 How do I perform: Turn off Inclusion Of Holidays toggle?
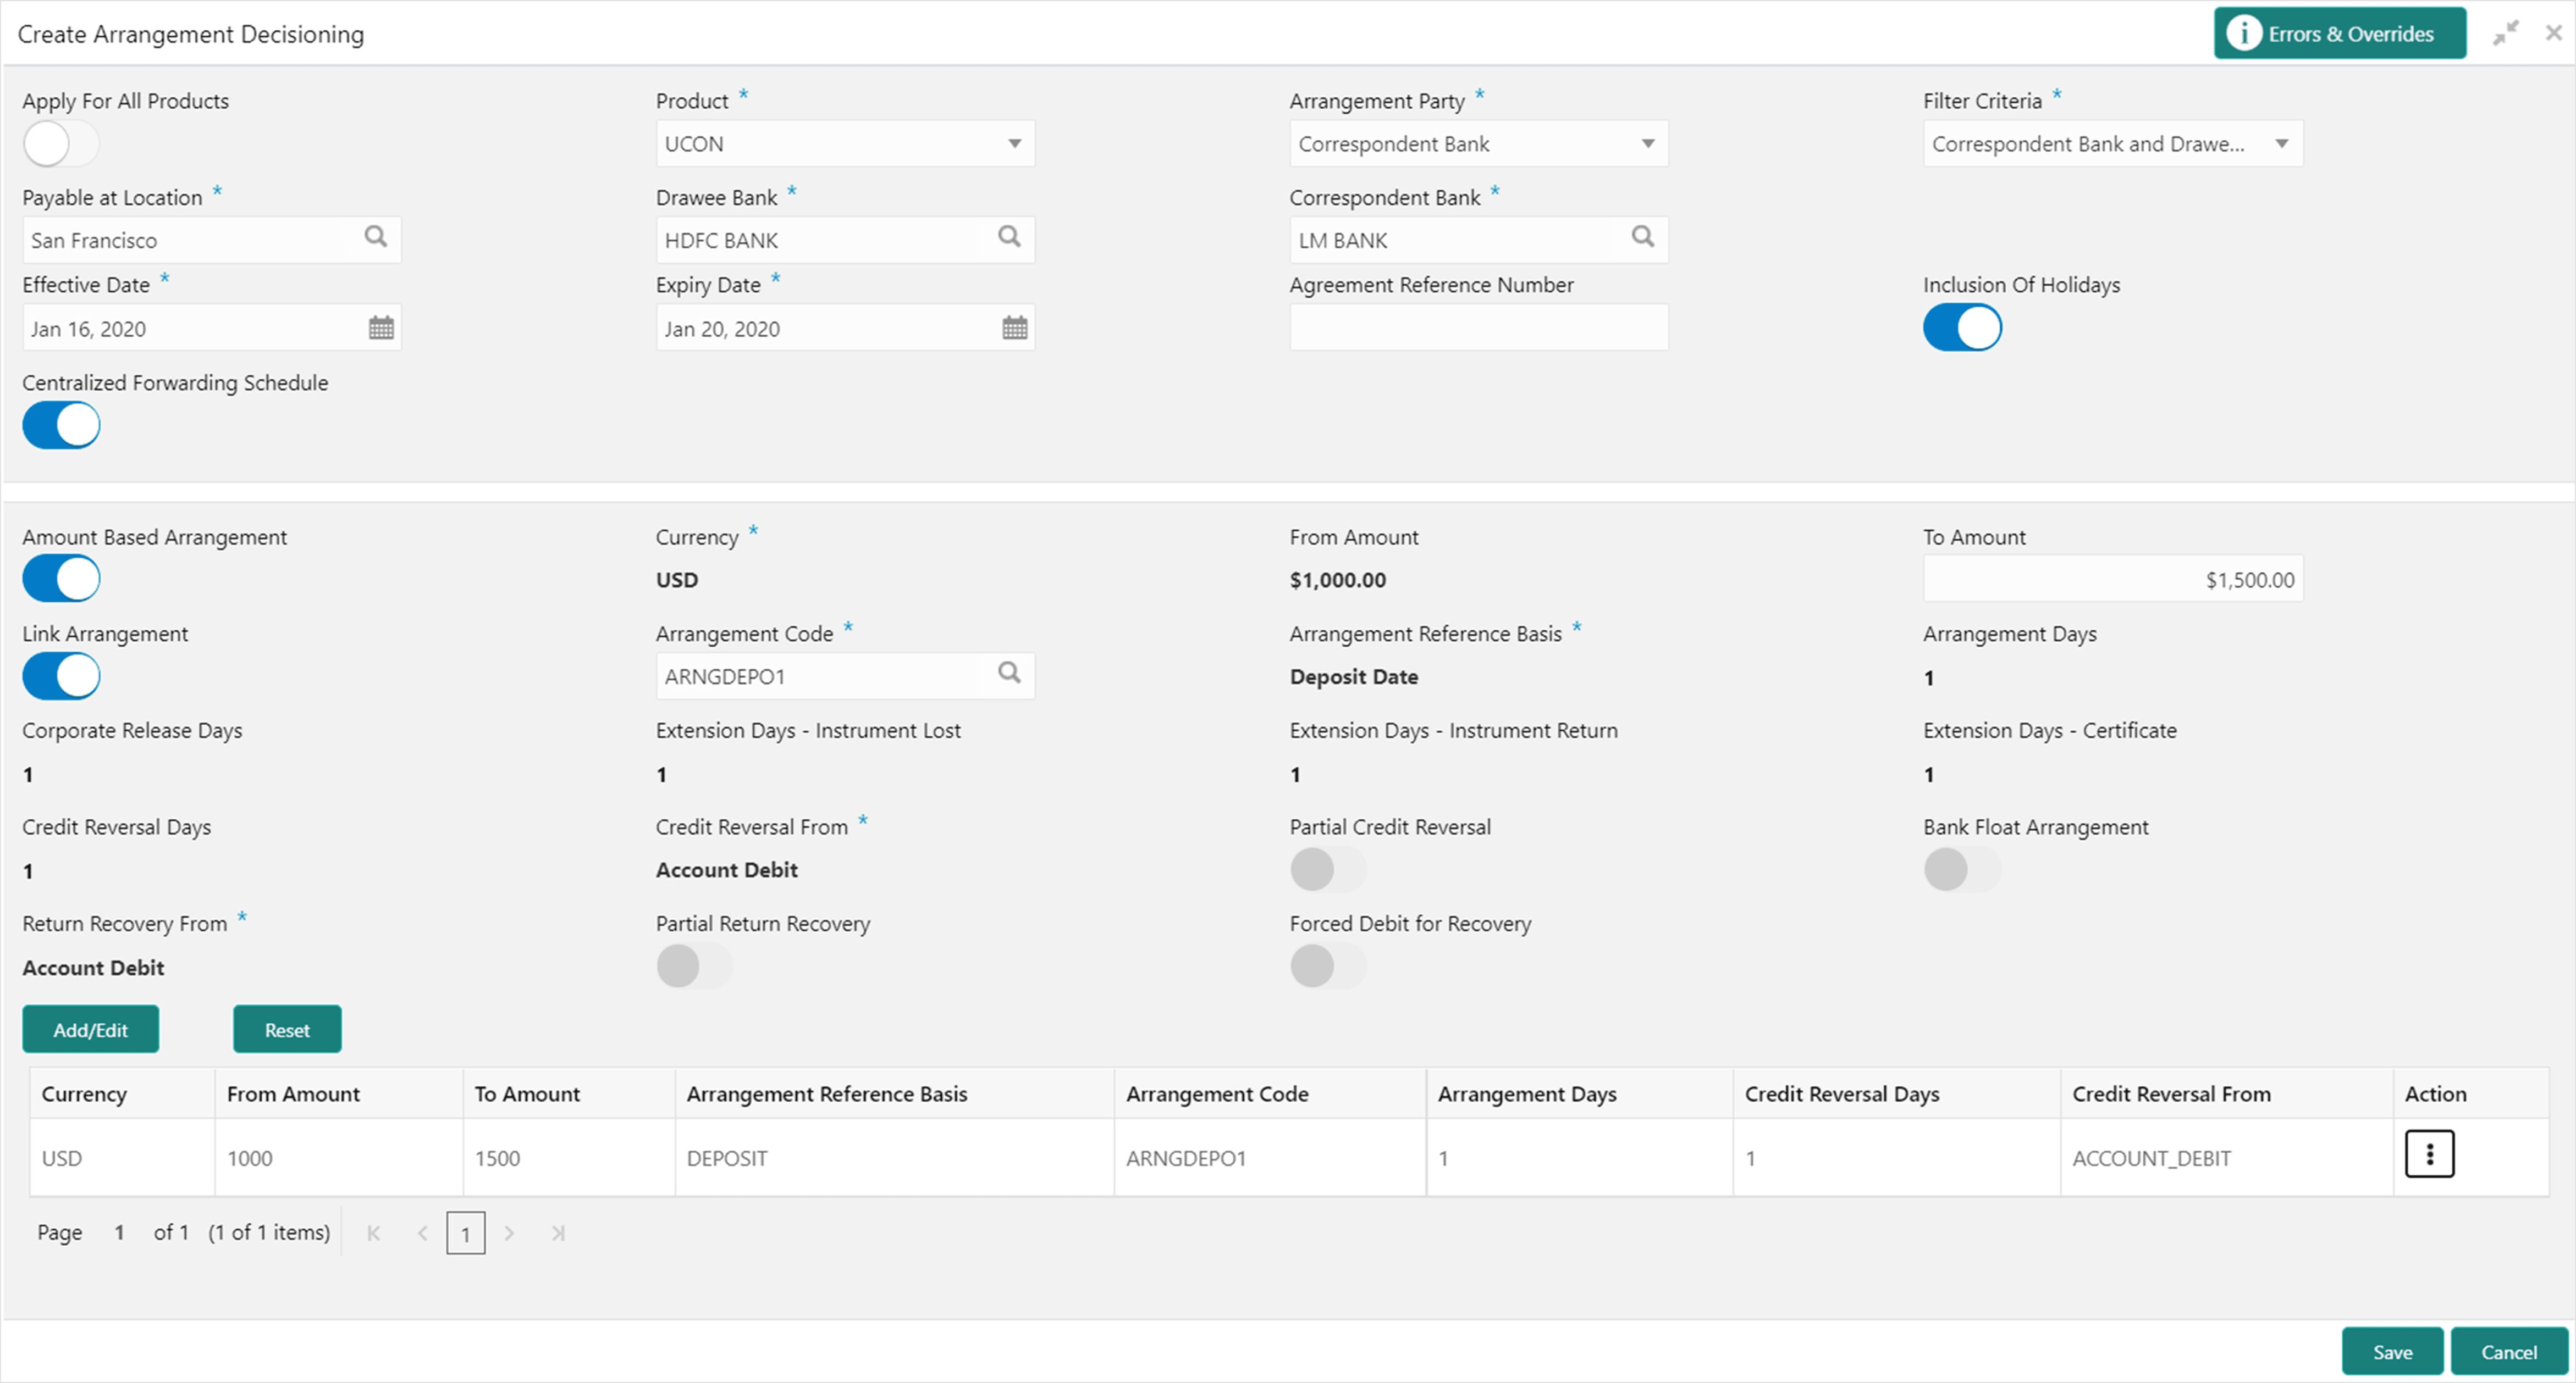[x=1962, y=328]
